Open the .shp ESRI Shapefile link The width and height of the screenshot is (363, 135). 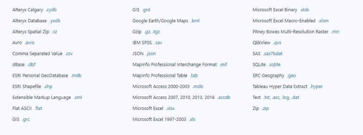pos(48,86)
